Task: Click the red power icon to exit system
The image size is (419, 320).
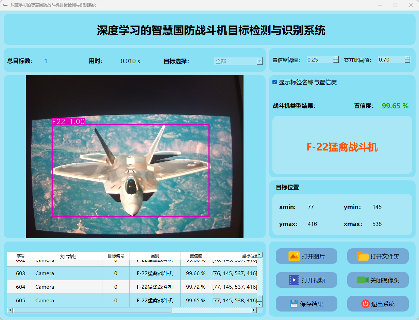Action: click(365, 304)
